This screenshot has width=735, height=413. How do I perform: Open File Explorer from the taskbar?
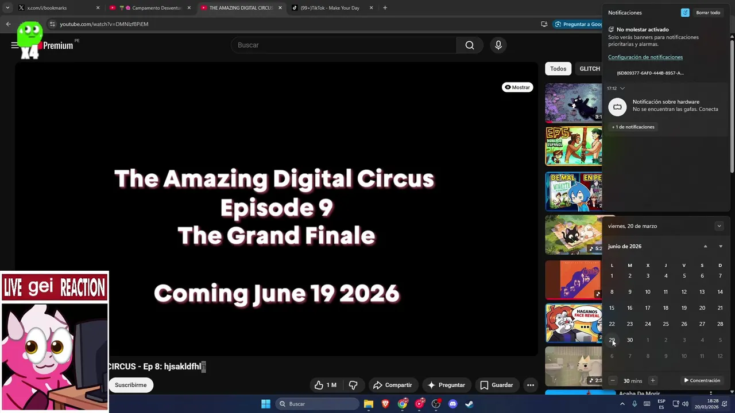pos(369,404)
